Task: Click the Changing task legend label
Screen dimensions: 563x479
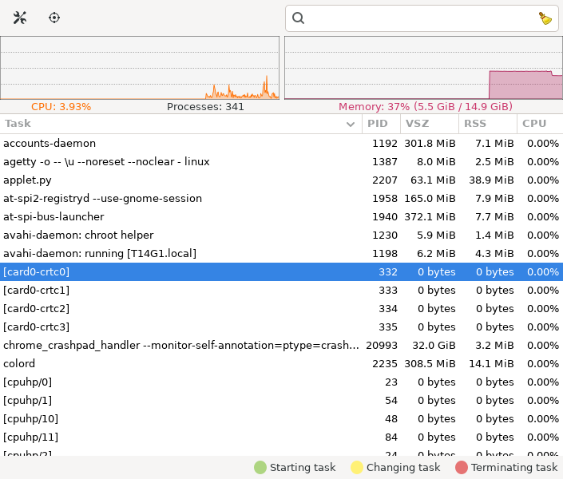Action: pyautogui.click(x=403, y=468)
